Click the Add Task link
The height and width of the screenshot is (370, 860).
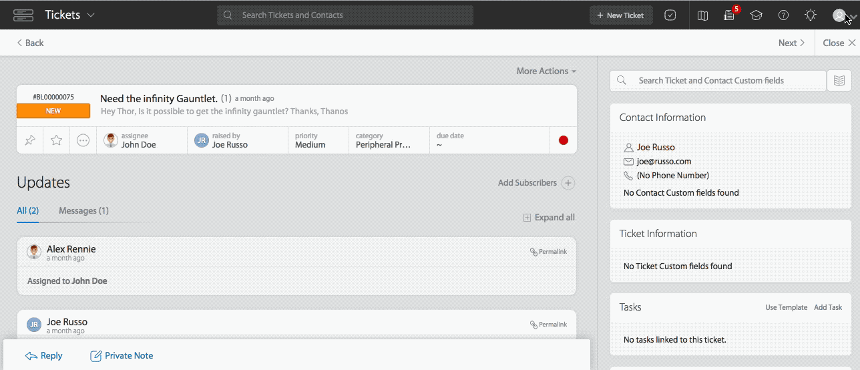[828, 307]
